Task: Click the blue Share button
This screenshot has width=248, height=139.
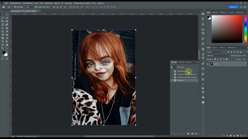Action: 233,7
